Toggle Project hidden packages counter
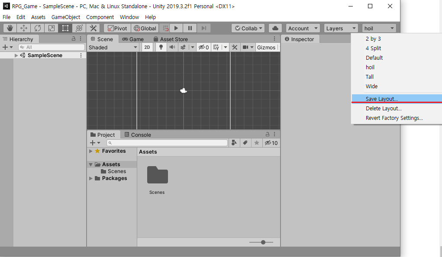 [x=271, y=143]
